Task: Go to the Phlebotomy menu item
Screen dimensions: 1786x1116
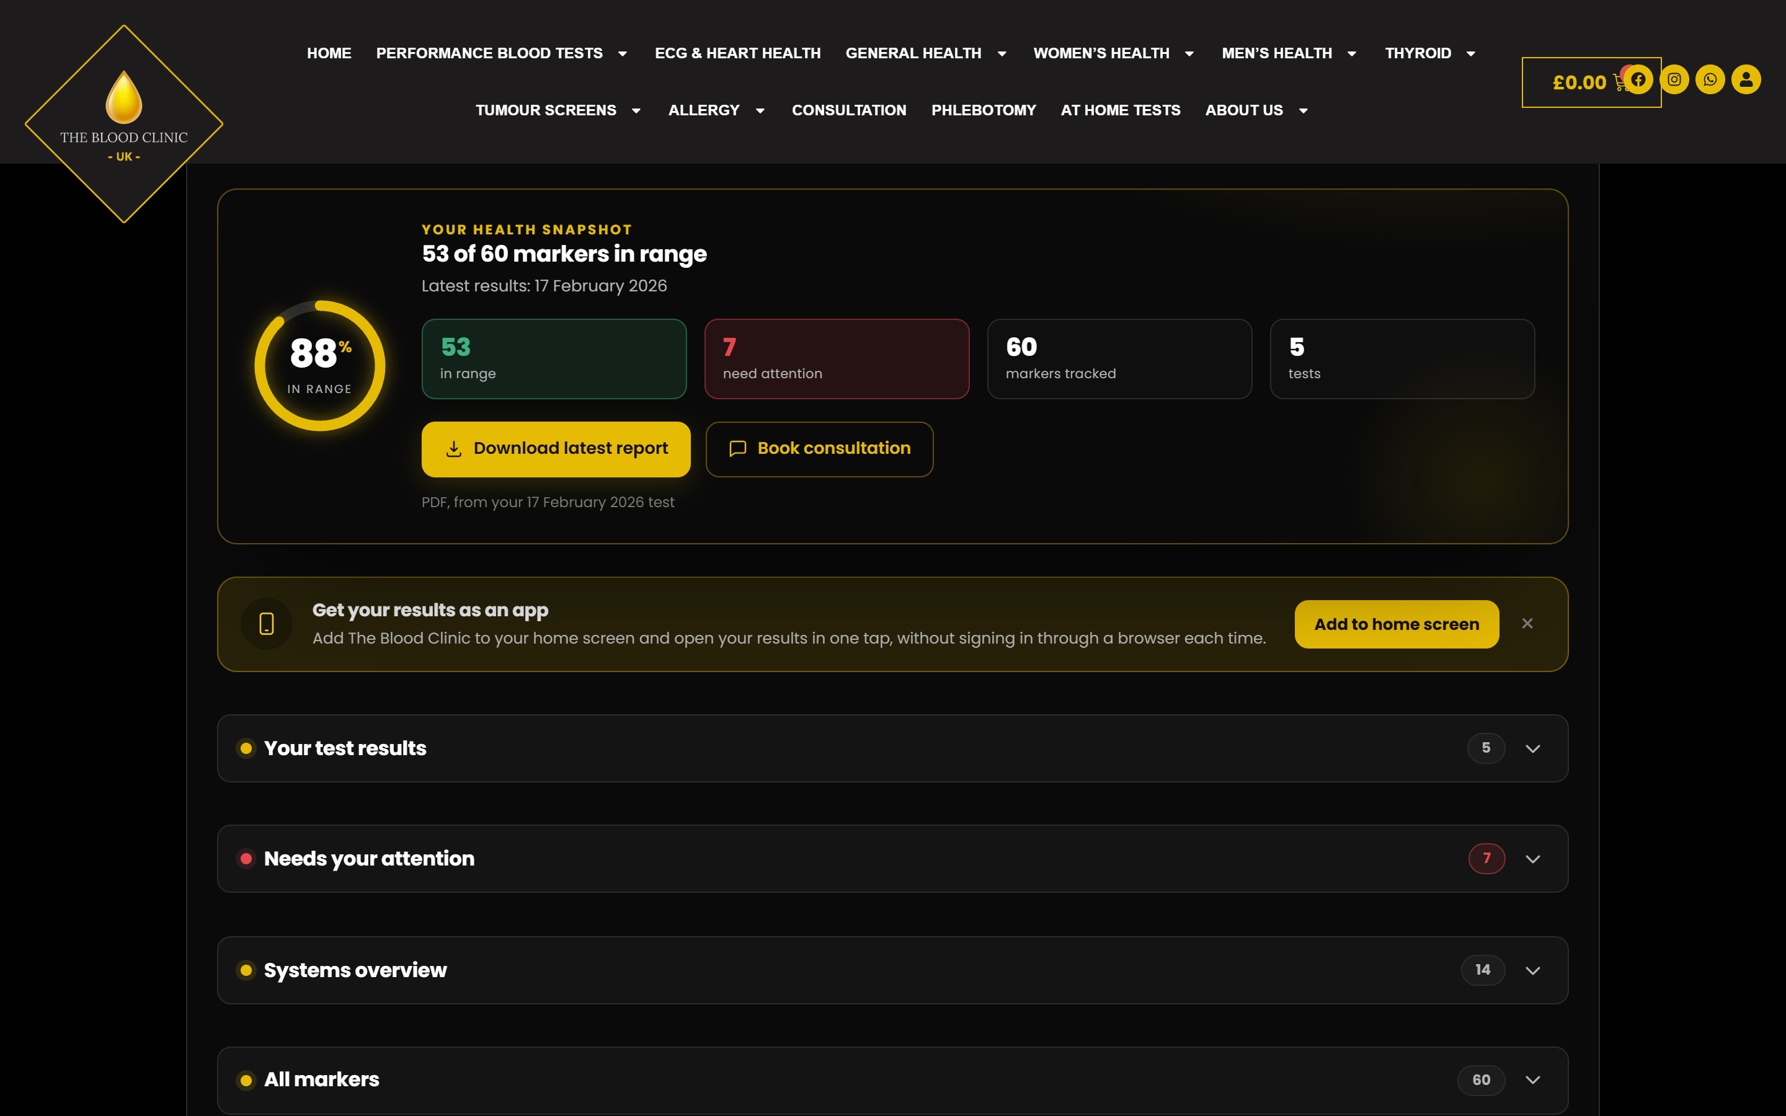Action: point(983,110)
